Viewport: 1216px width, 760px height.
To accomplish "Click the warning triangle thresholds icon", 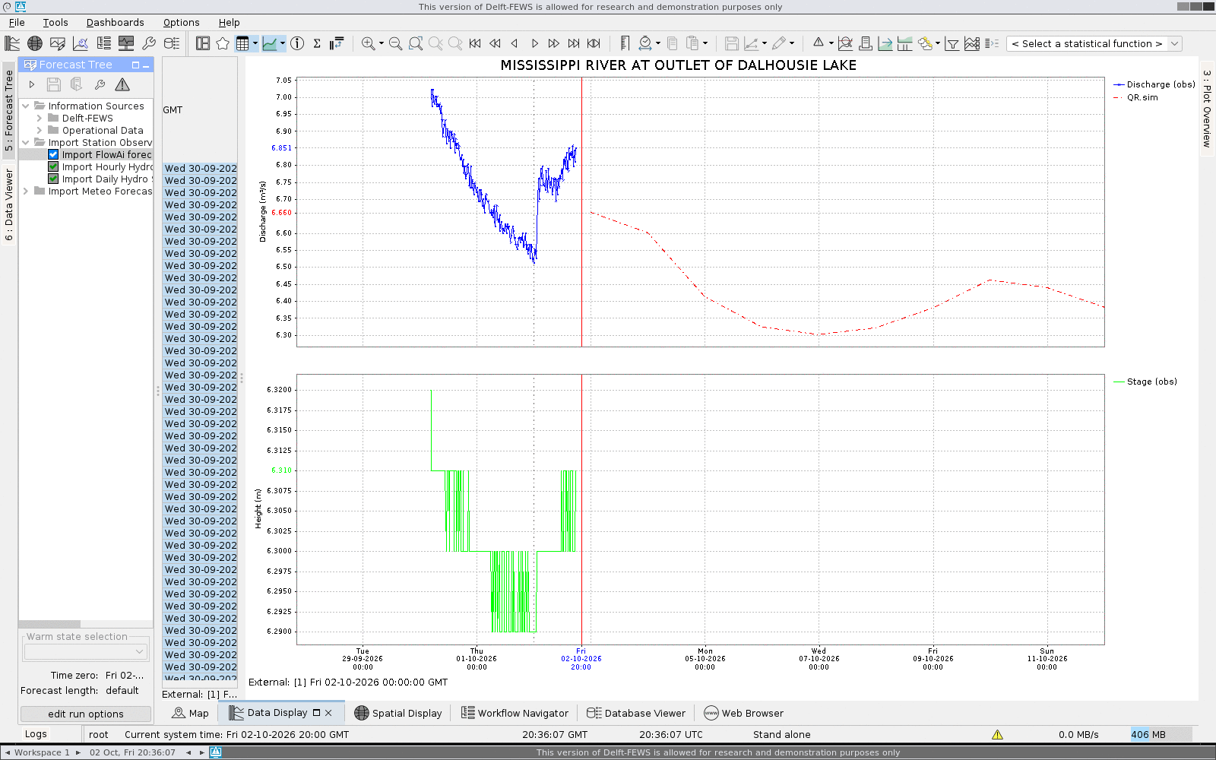I will point(819,43).
